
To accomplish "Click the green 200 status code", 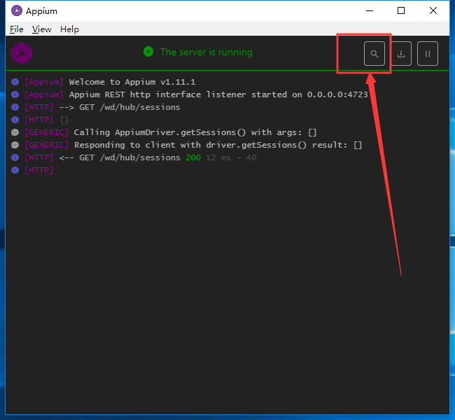I will pyautogui.click(x=193, y=157).
